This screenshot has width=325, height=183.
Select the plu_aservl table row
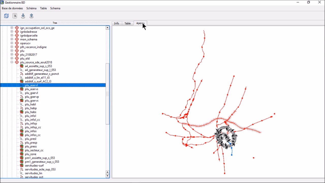pos(53,85)
